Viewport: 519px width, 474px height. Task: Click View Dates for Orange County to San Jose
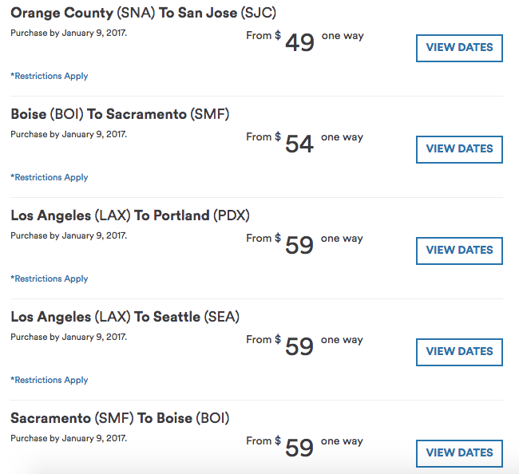(x=459, y=48)
